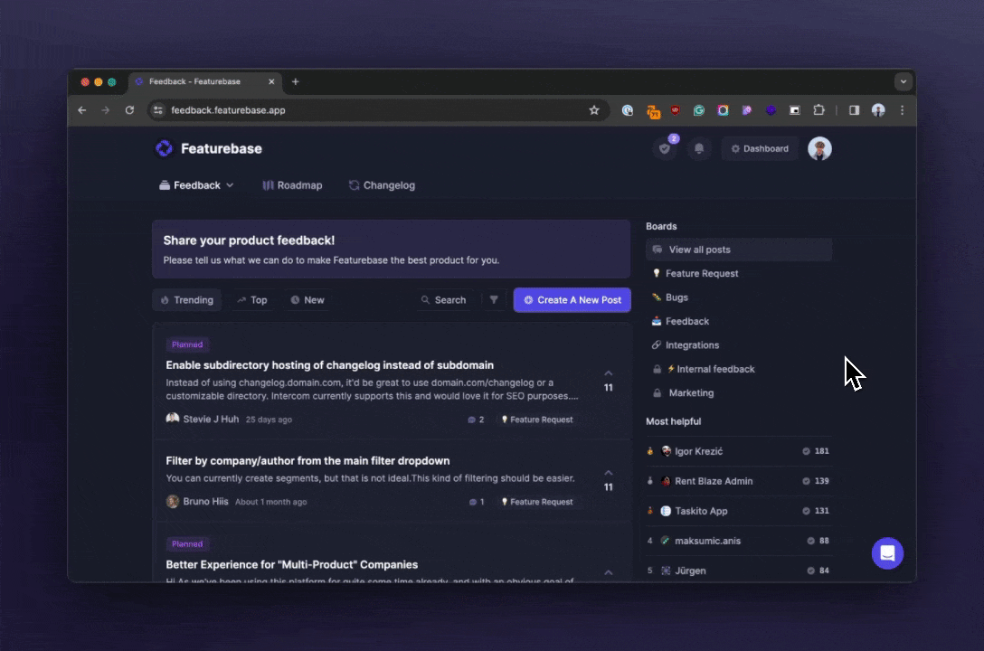Open Chrome profile avatar in toolbar

click(x=878, y=110)
